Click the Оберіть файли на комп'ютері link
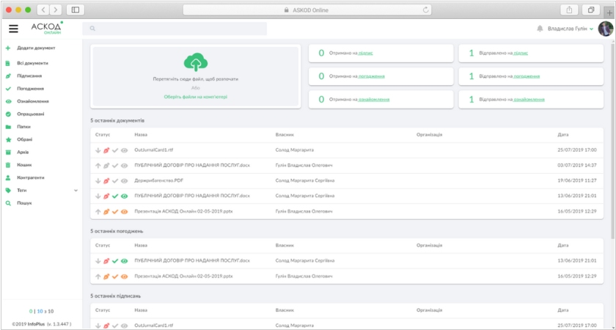616x330 pixels. (x=195, y=96)
